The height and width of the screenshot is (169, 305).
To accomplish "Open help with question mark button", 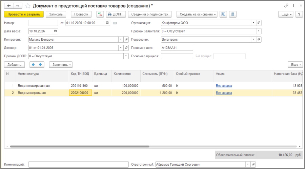I will coord(299,14).
